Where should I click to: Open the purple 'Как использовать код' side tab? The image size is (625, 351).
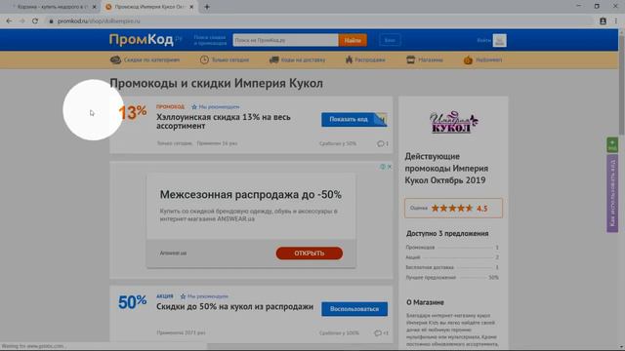pyautogui.click(x=612, y=193)
